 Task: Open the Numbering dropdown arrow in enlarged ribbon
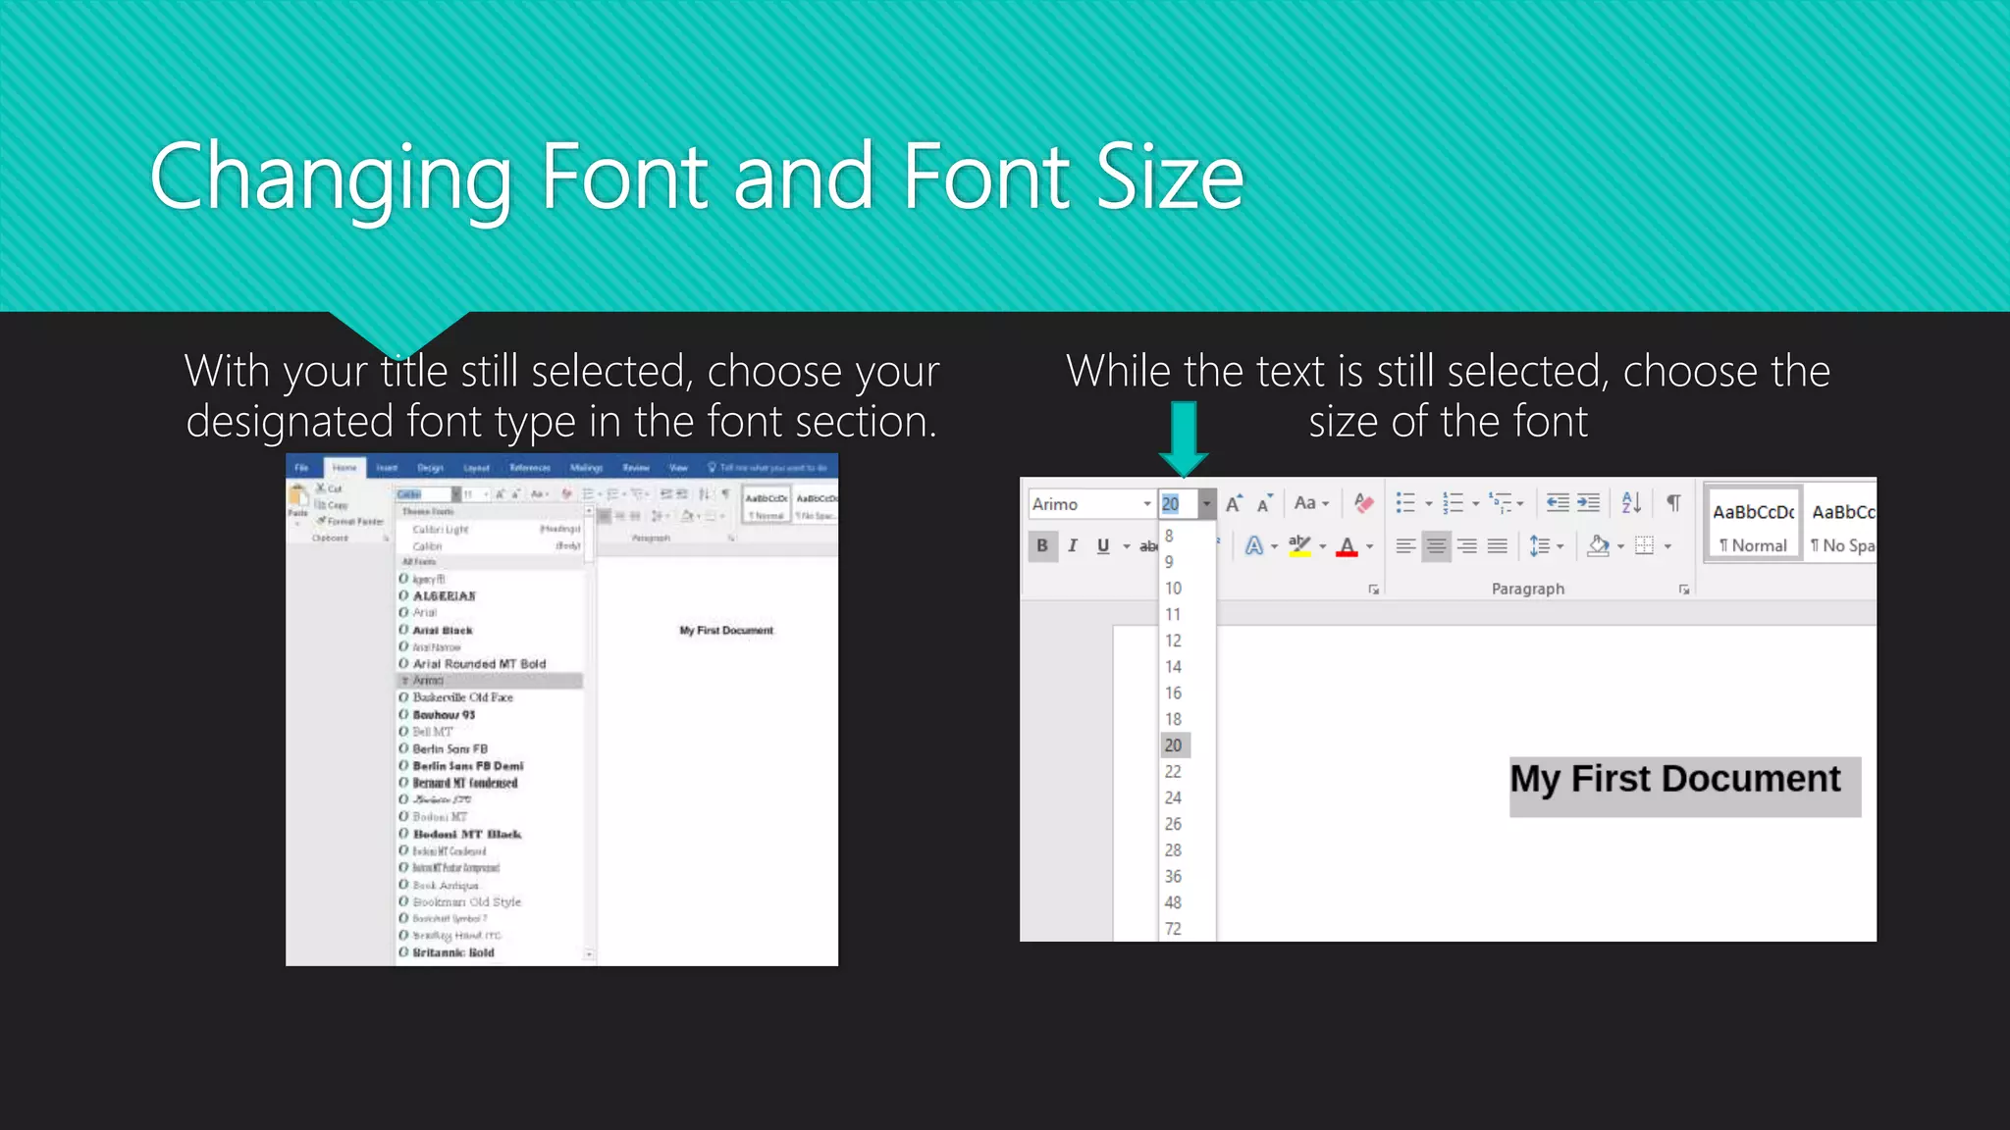pyautogui.click(x=1475, y=504)
